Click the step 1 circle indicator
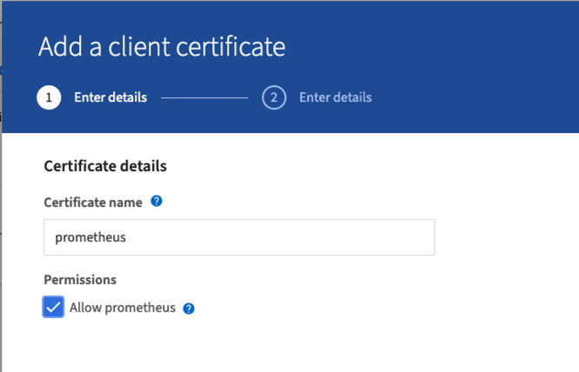Screen dimensions: 579x372 49,97
